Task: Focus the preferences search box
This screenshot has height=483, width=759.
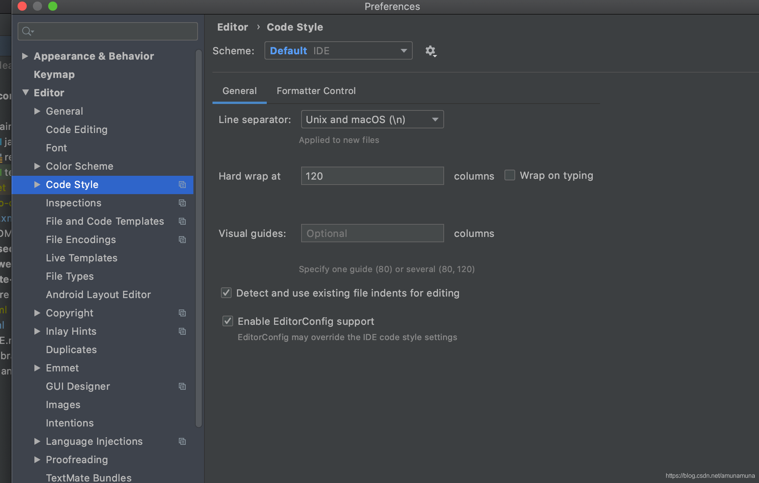Action: click(107, 31)
